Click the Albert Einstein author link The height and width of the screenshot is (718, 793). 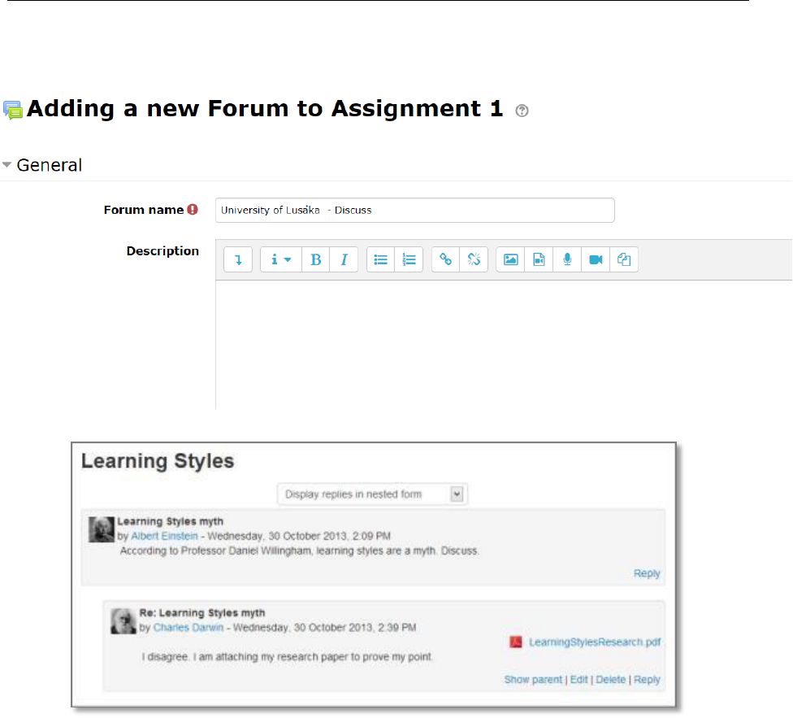pyautogui.click(x=164, y=536)
